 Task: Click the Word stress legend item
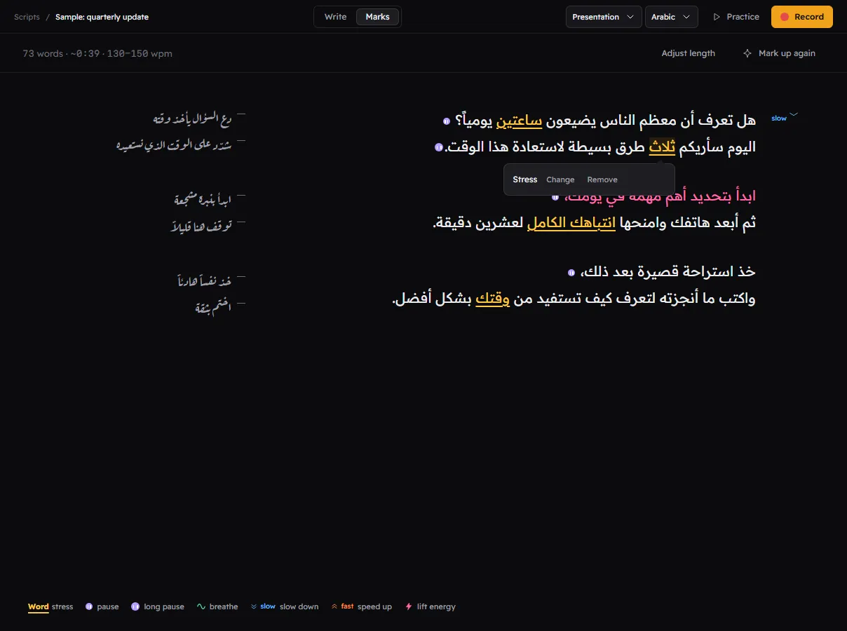pos(50,606)
